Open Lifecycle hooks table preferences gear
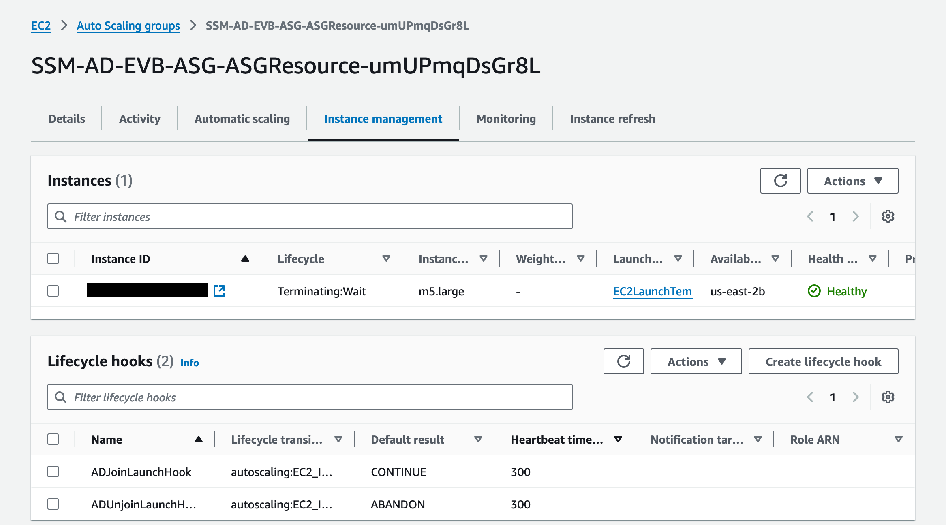Screen dimensions: 946x525 click(888, 397)
